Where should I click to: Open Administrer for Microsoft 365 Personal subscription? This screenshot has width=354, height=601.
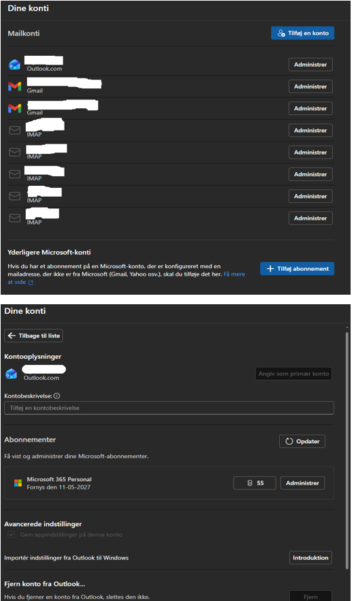(303, 483)
